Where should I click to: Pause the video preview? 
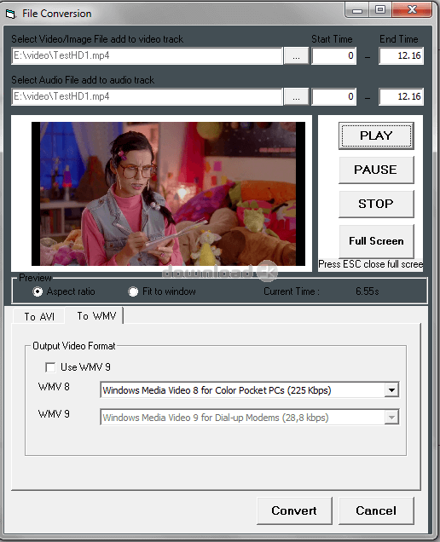(x=376, y=170)
